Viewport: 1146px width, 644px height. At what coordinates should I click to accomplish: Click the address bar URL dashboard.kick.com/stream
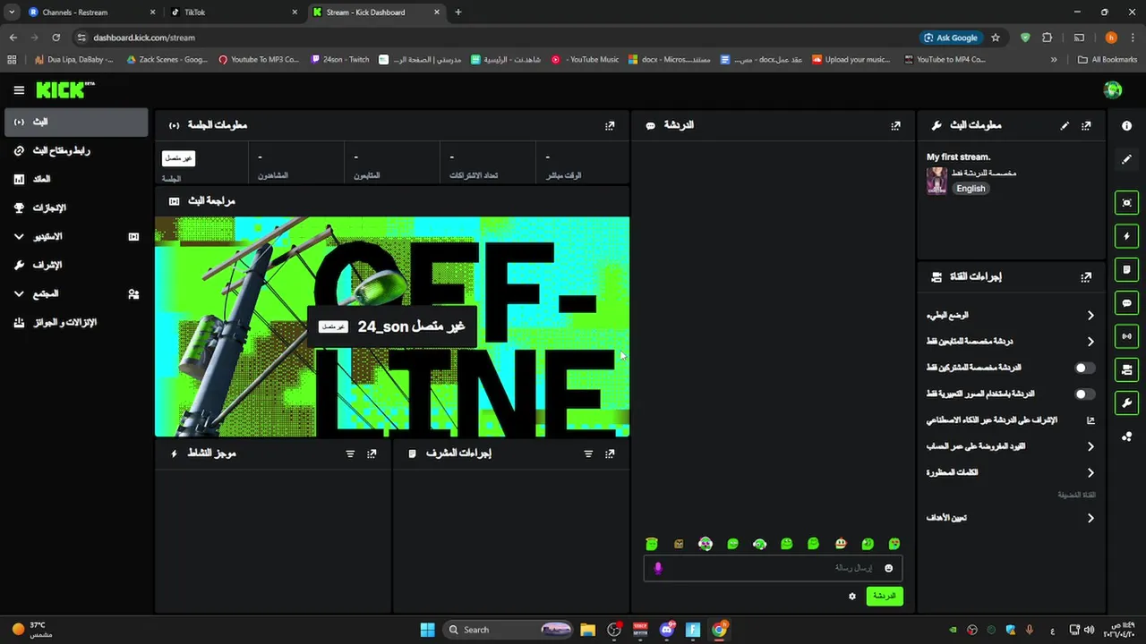144,38
